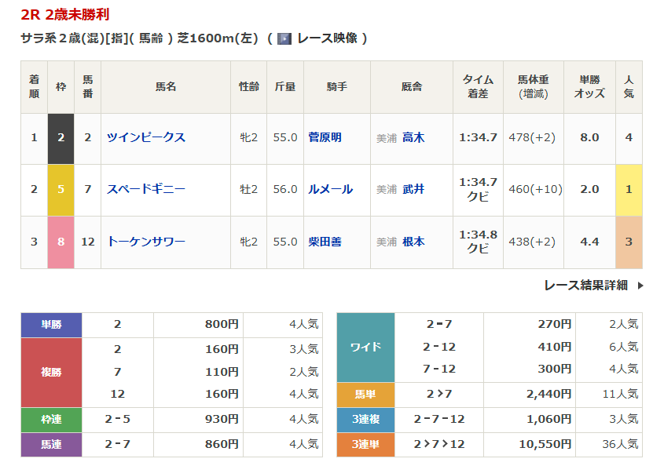Click the race video play icon

coord(284,38)
